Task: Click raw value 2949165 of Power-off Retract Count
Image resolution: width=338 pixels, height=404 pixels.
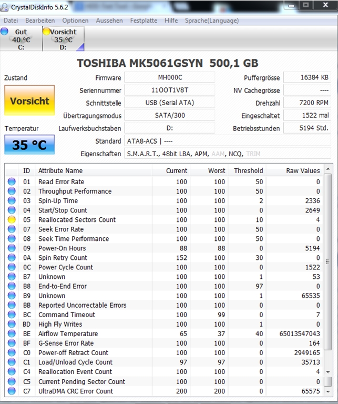Action: click(307, 352)
